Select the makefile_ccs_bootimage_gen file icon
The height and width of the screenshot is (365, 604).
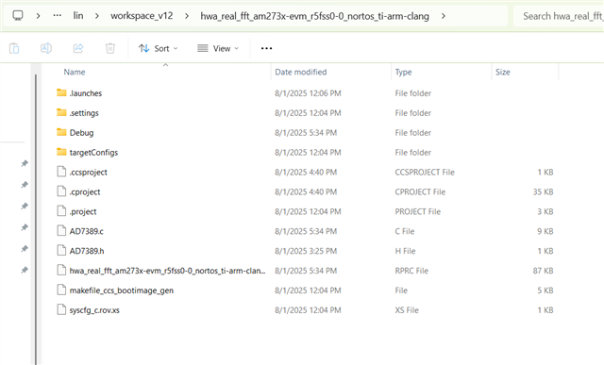coord(61,290)
